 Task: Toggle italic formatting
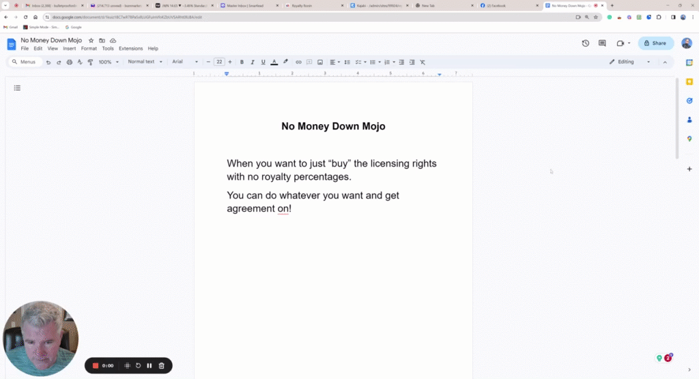coord(253,62)
